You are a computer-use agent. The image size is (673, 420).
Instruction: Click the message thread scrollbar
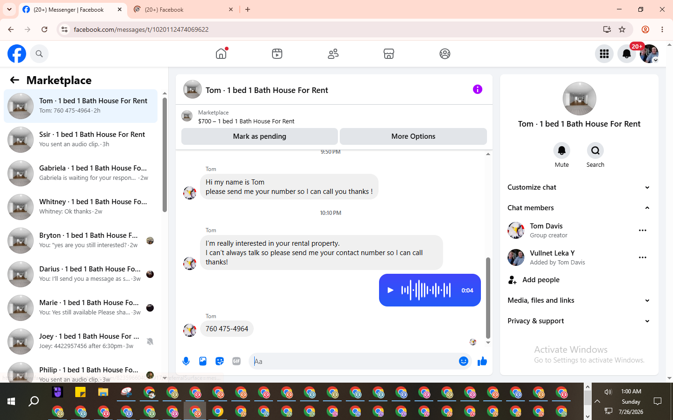(488, 298)
